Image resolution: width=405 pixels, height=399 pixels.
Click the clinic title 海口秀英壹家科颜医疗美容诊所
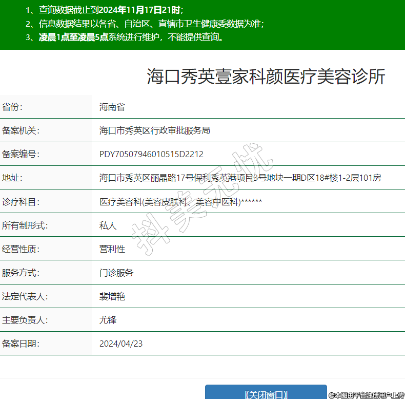pyautogui.click(x=266, y=77)
